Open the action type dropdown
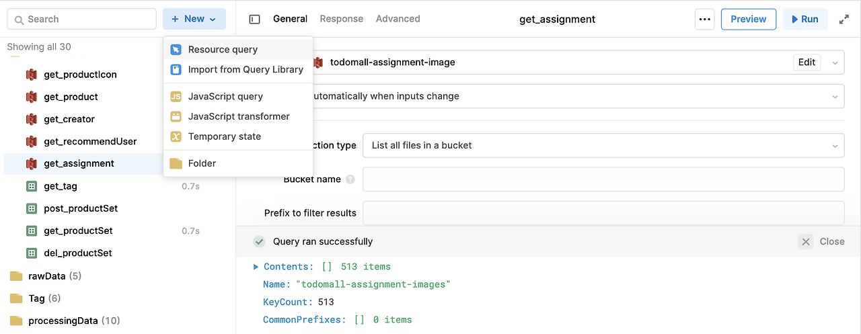861x334 pixels. click(x=603, y=145)
